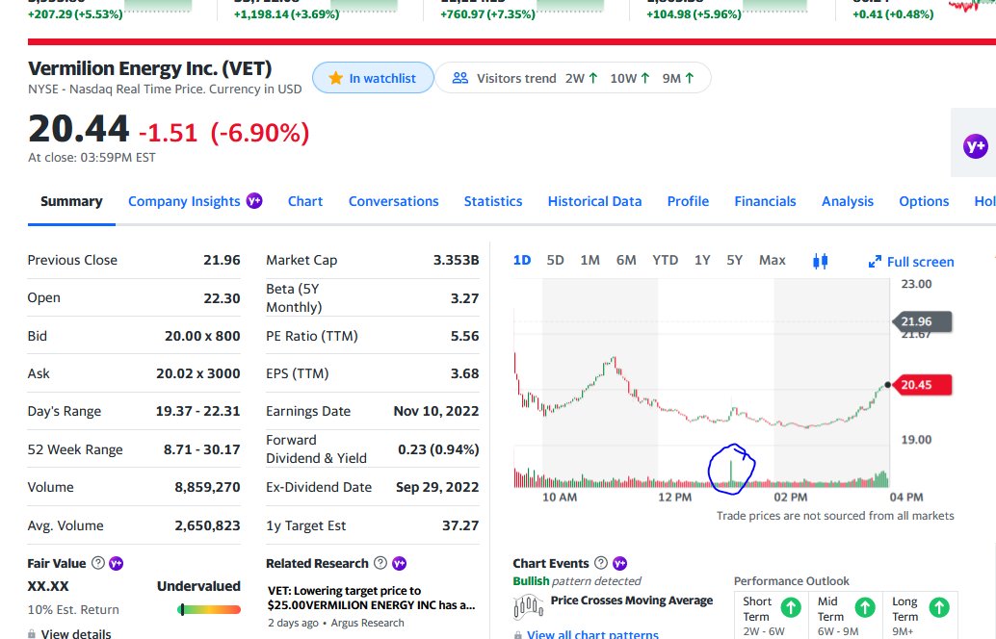Click View details link under Fair Value
Viewport: 996px width, 639px height.
pos(75,633)
